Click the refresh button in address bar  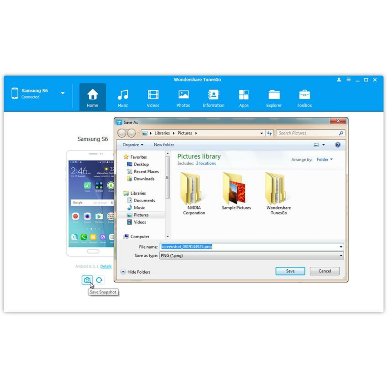[x=269, y=133]
